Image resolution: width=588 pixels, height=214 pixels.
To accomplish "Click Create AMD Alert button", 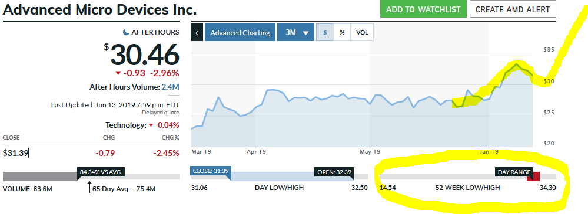I will [513, 9].
